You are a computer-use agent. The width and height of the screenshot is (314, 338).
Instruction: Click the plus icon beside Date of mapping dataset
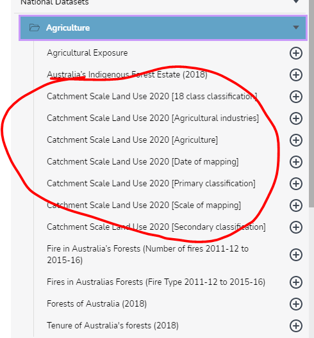coord(295,162)
